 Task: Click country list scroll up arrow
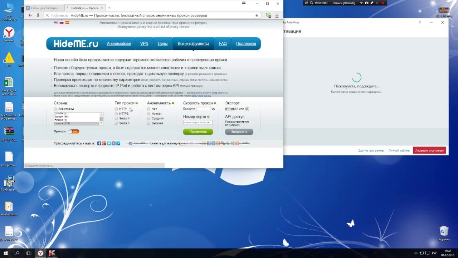(101, 114)
